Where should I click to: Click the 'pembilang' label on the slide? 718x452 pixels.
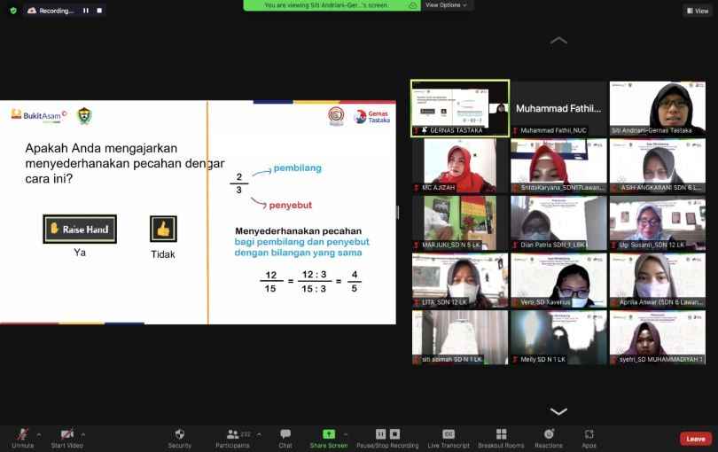(298, 168)
